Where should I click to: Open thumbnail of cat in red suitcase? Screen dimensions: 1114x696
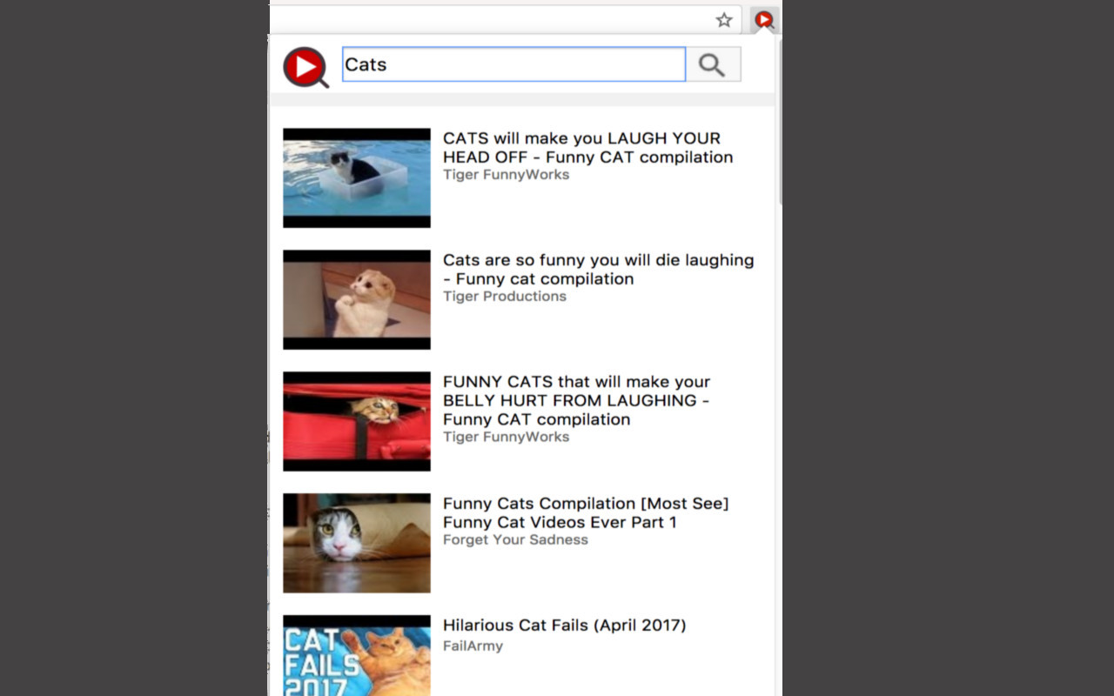click(357, 421)
